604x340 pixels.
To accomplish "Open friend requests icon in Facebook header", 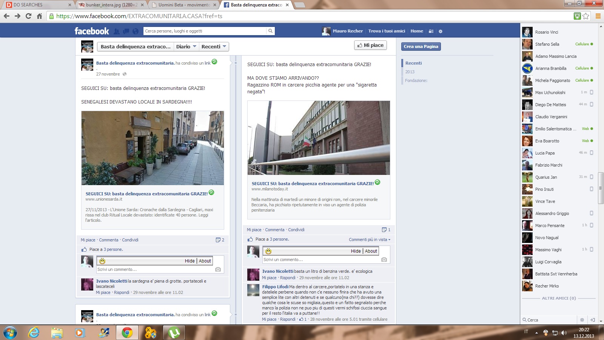I will 117,31.
